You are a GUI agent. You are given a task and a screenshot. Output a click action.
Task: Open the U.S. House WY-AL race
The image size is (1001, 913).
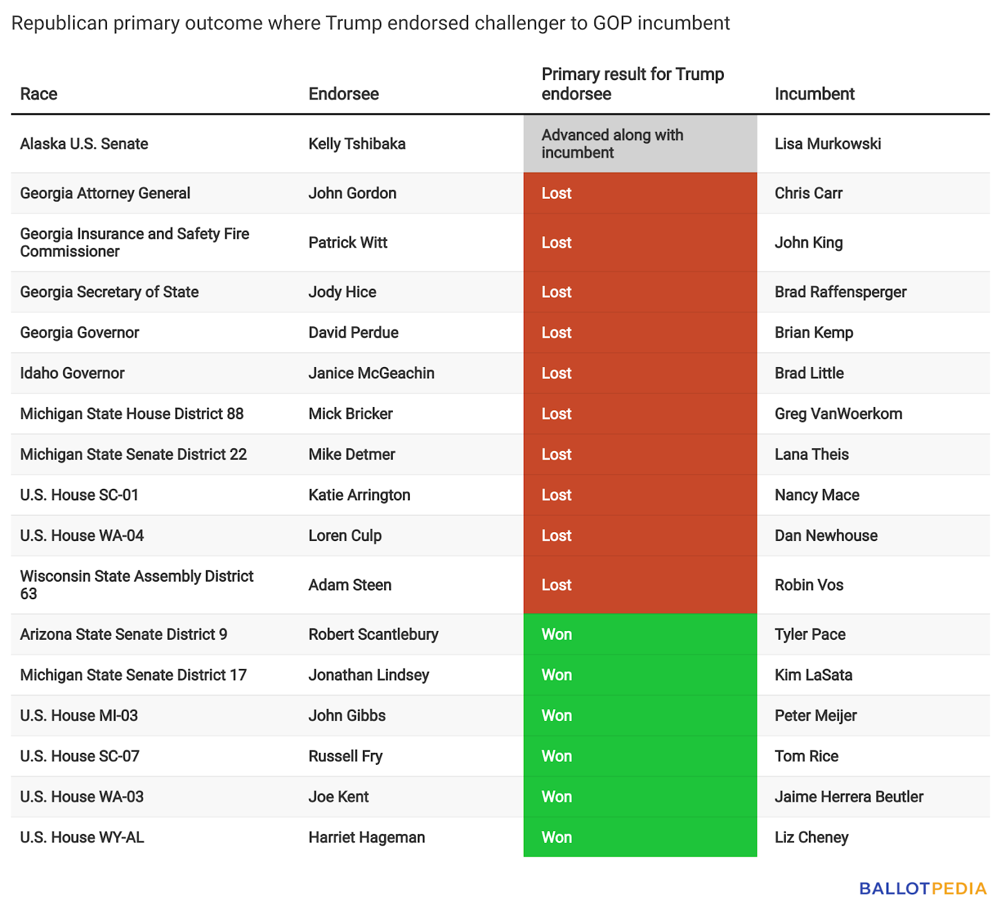pos(82,837)
